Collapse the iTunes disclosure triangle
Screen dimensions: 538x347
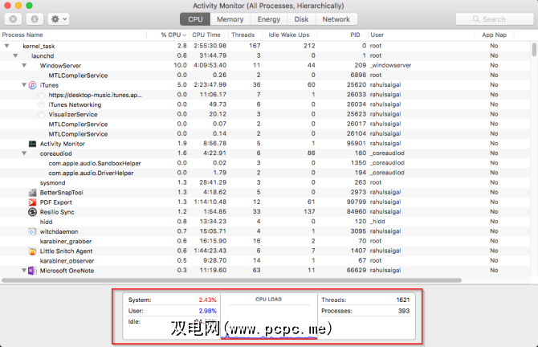click(24, 85)
